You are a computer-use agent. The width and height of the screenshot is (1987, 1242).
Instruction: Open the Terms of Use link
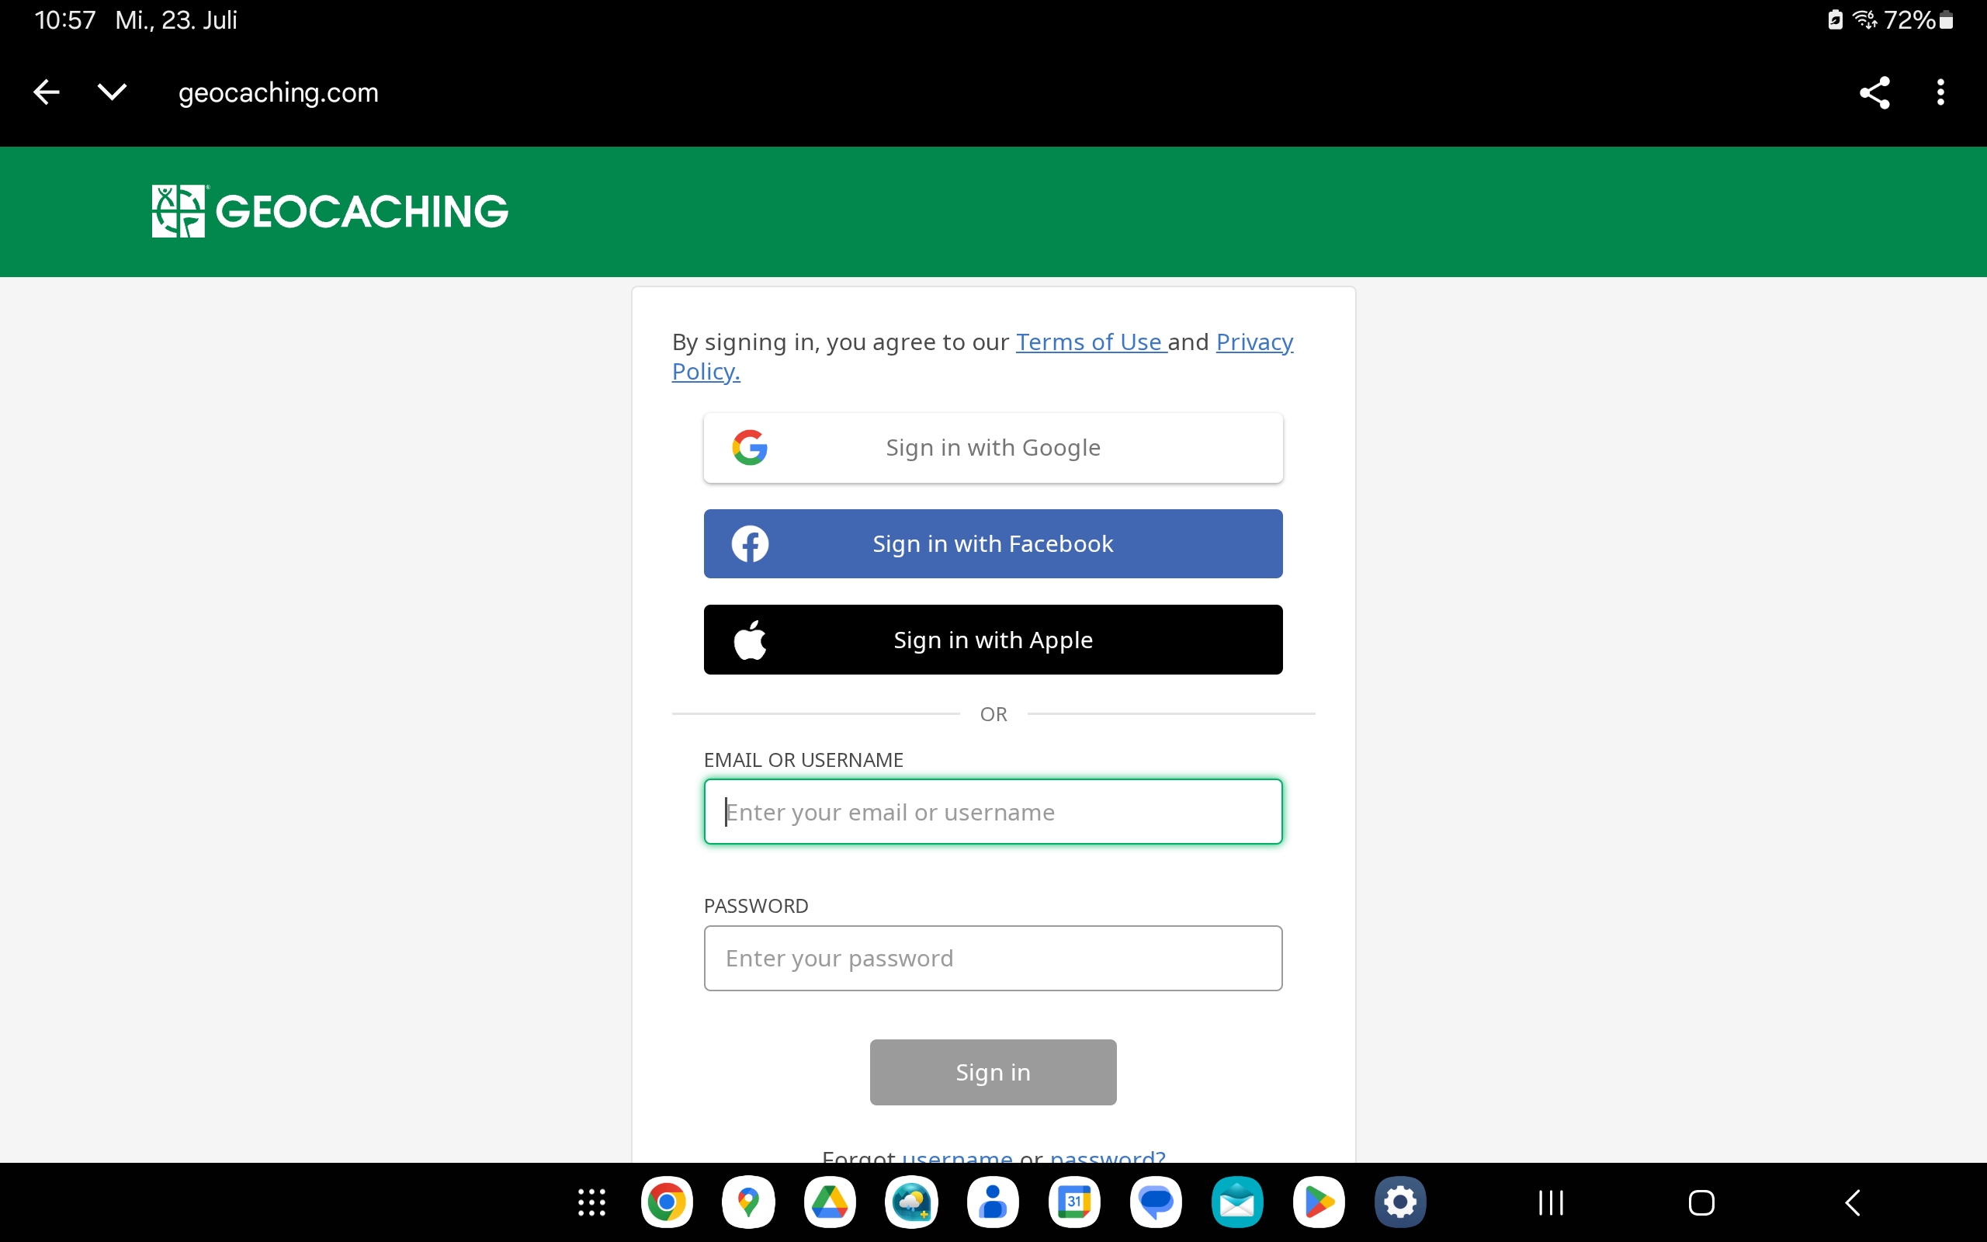click(x=1089, y=342)
